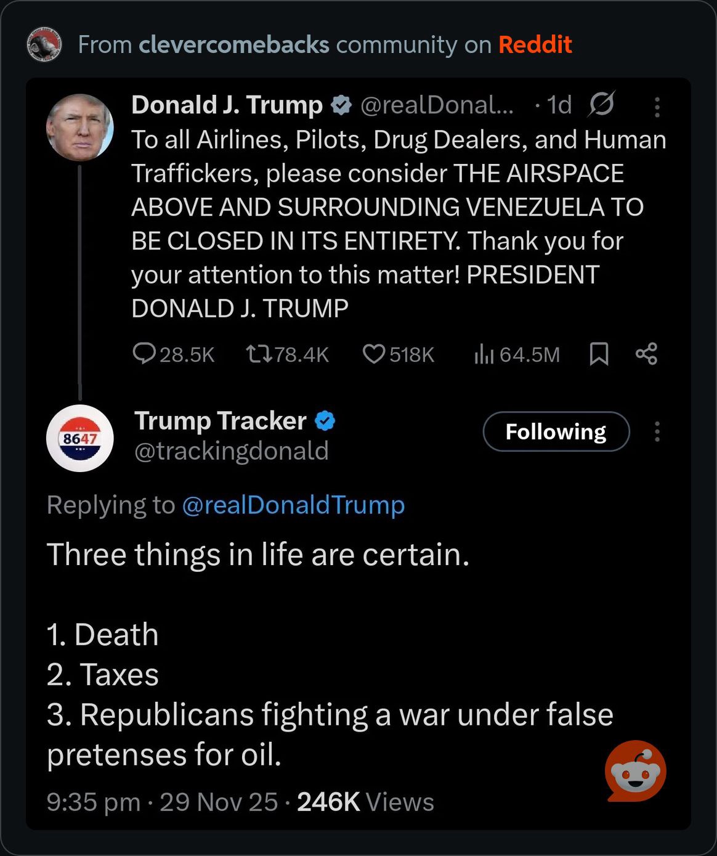Bookmark the Donald J. Trump tweet
The width and height of the screenshot is (717, 856).
599,354
